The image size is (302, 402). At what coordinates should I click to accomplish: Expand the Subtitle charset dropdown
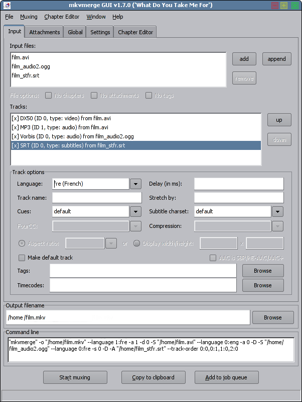tap(278, 211)
